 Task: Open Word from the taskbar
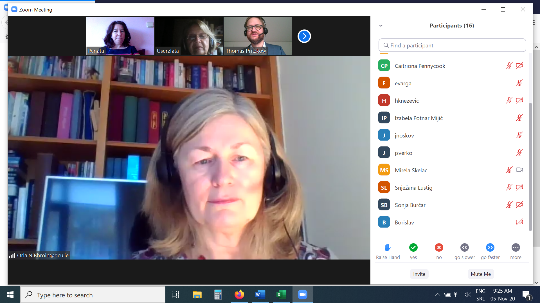tap(260, 295)
